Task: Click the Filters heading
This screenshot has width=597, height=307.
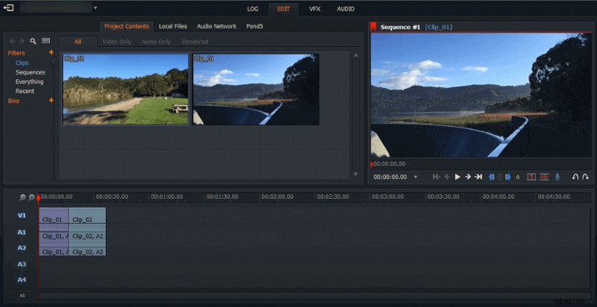Action: [x=16, y=53]
